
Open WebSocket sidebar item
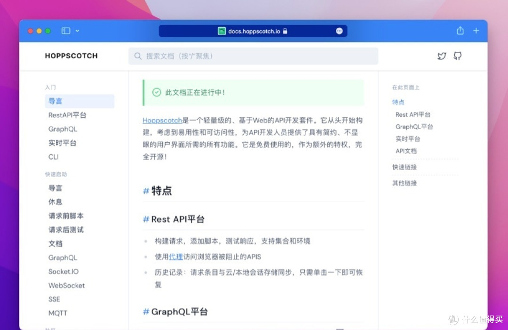click(x=66, y=285)
